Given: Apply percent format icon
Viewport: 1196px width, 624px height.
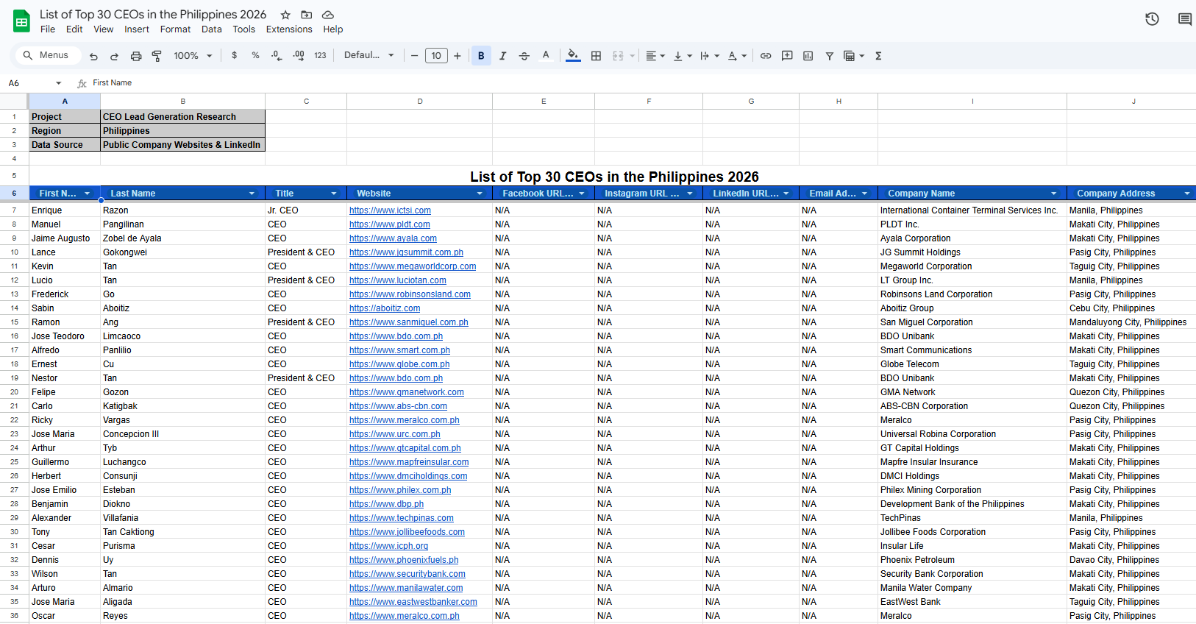Looking at the screenshot, I should [x=255, y=55].
